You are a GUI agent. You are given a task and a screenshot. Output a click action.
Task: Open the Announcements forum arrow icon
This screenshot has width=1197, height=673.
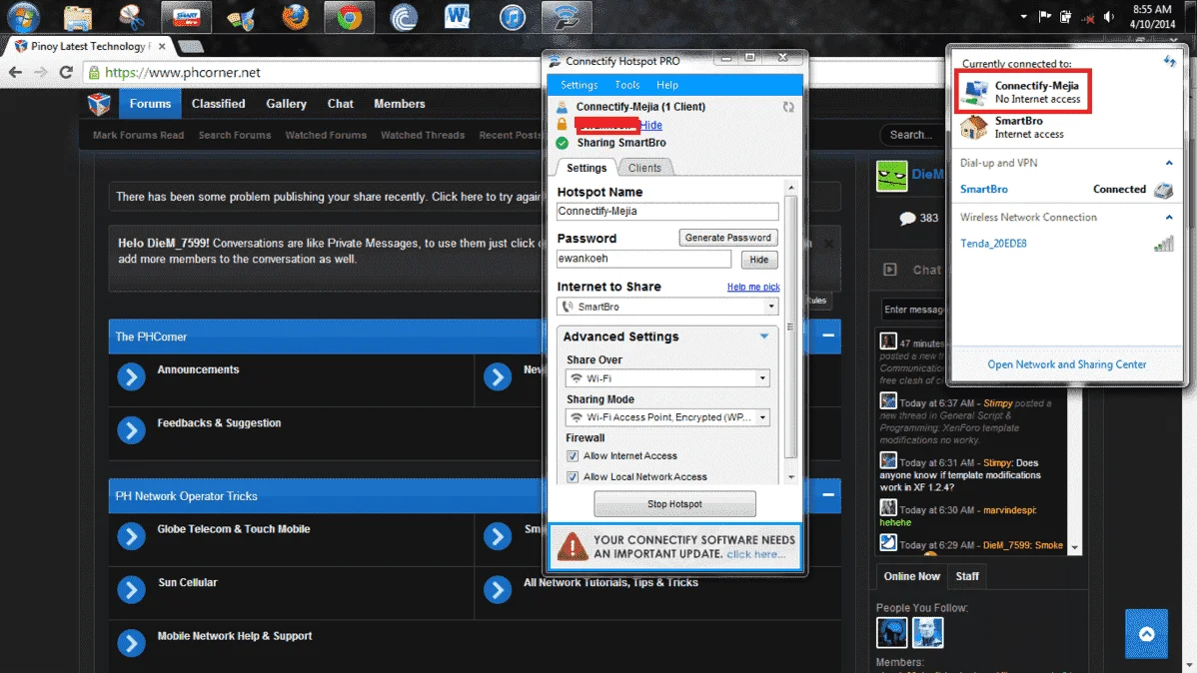(131, 376)
